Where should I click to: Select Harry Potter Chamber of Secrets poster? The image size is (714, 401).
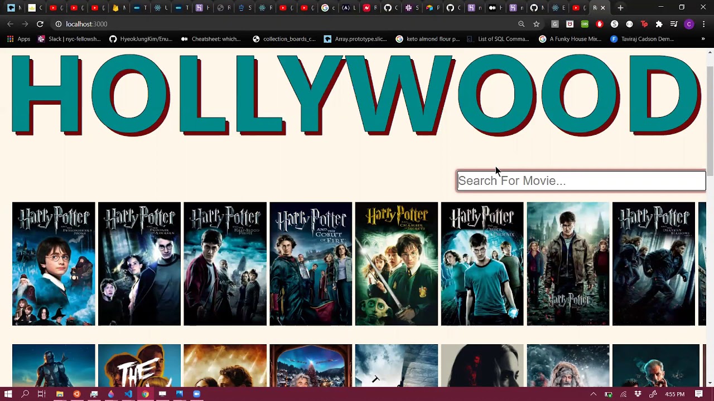click(397, 264)
